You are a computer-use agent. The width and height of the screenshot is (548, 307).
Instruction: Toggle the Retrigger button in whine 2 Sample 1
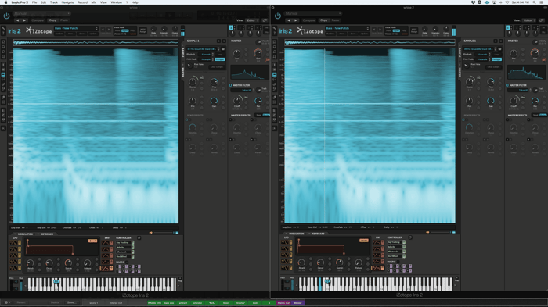[496, 59]
